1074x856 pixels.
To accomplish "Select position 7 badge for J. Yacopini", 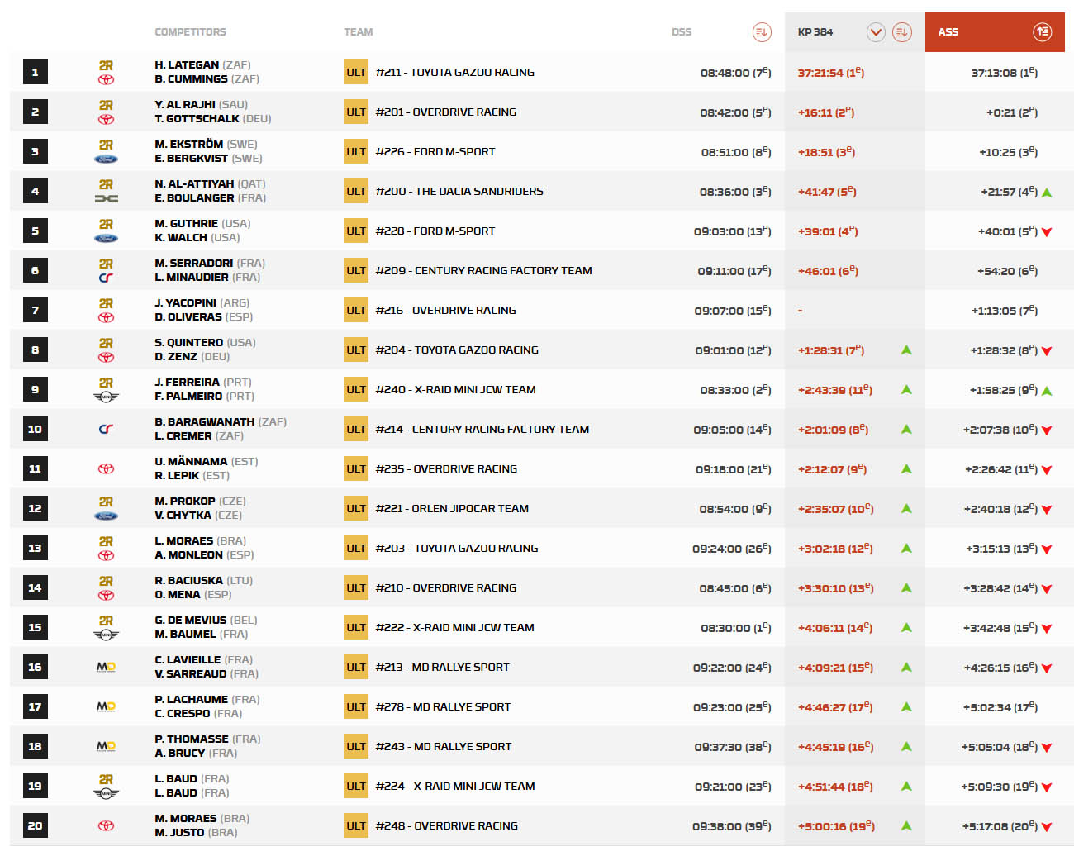I will coord(35,310).
